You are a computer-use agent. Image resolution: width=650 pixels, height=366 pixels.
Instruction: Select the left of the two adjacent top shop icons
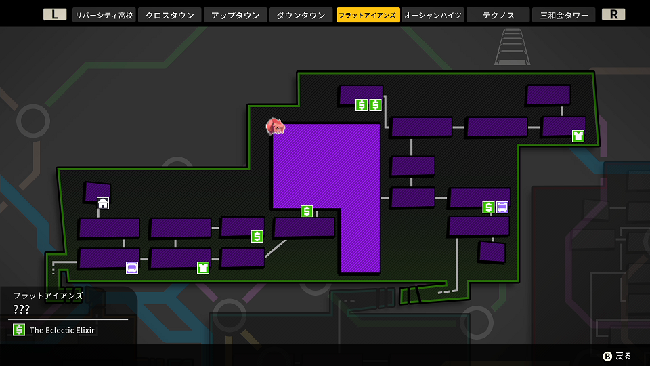pos(362,105)
